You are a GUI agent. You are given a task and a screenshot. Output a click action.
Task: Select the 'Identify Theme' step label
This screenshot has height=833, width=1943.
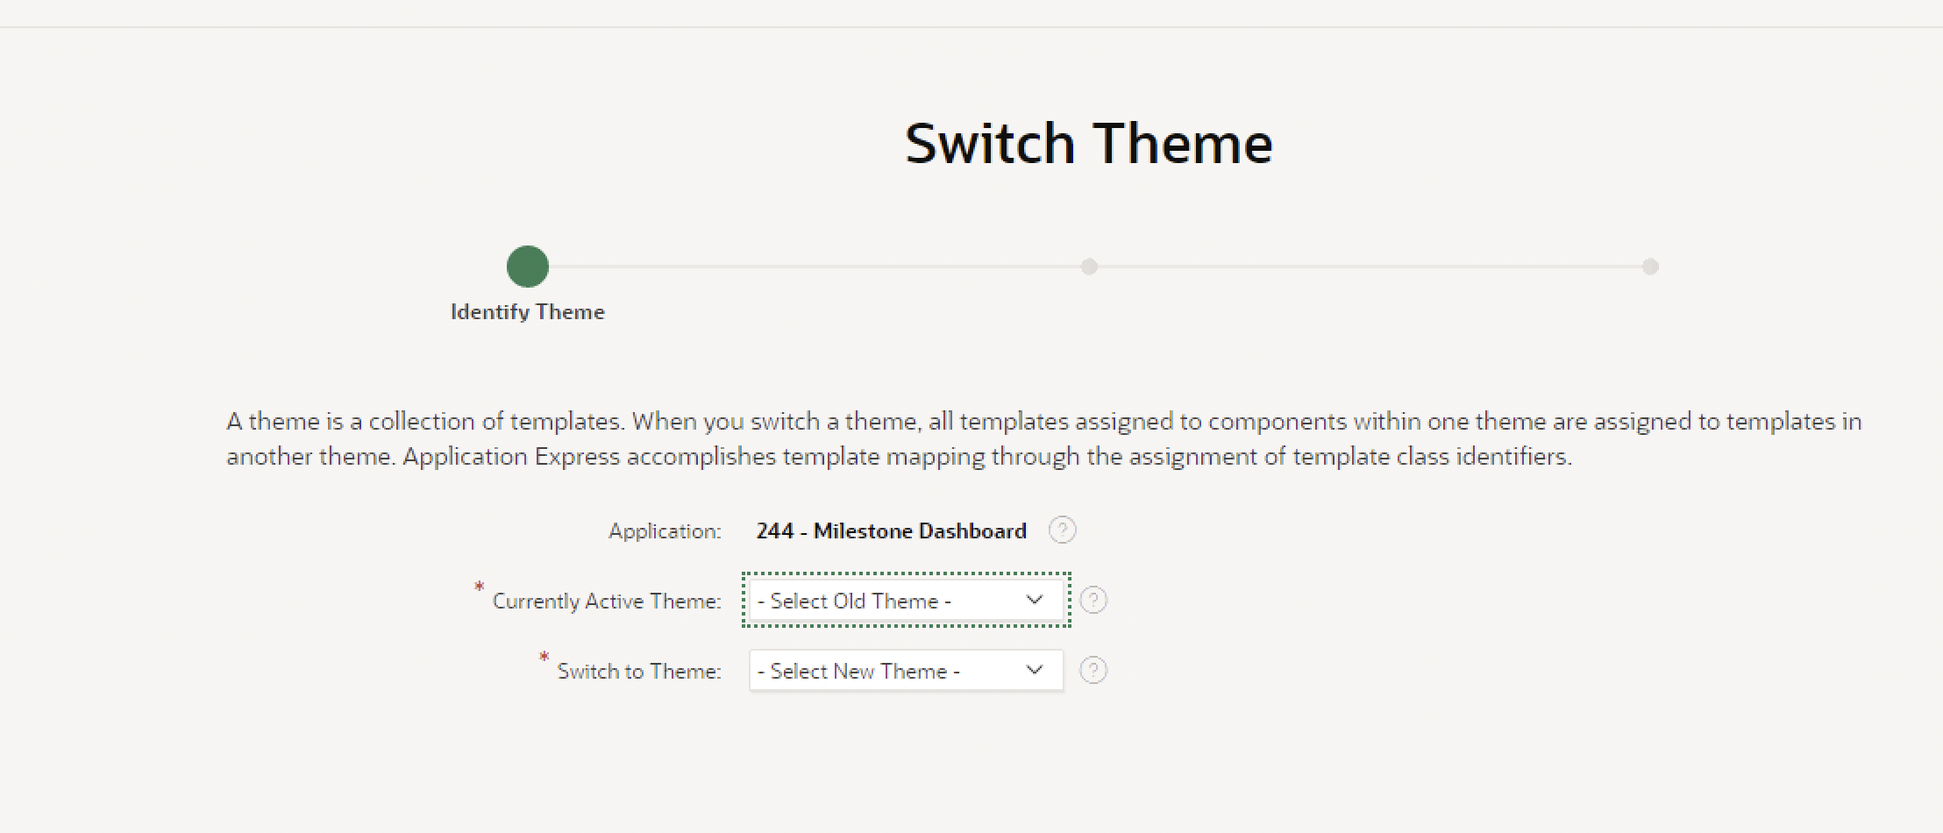[526, 310]
